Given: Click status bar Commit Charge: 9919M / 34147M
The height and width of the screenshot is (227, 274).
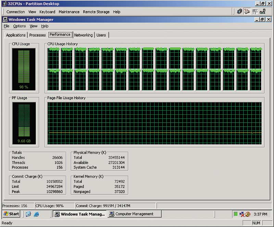Looking at the screenshot, I should pos(103,206).
